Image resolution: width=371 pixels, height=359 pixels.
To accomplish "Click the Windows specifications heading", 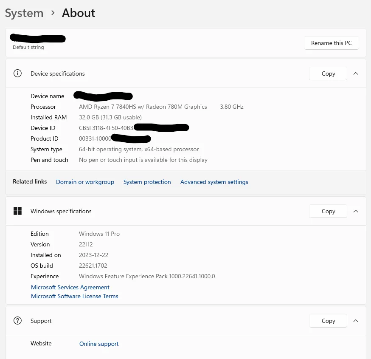I will (61, 211).
